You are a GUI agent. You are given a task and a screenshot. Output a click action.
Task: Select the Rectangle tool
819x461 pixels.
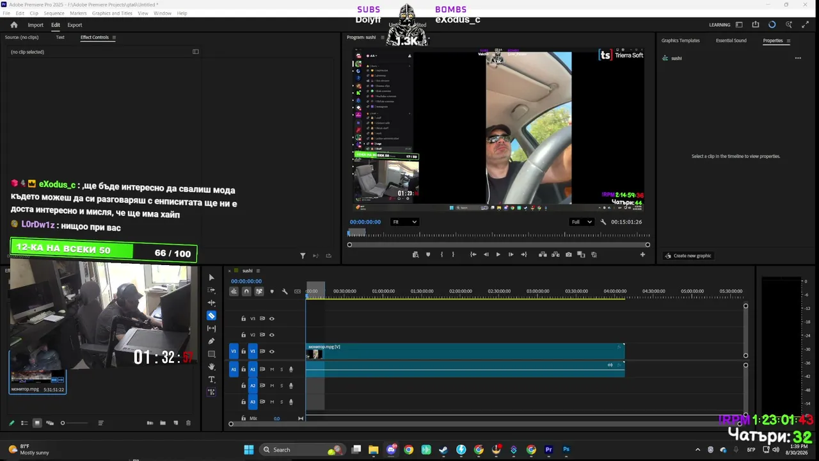(211, 354)
